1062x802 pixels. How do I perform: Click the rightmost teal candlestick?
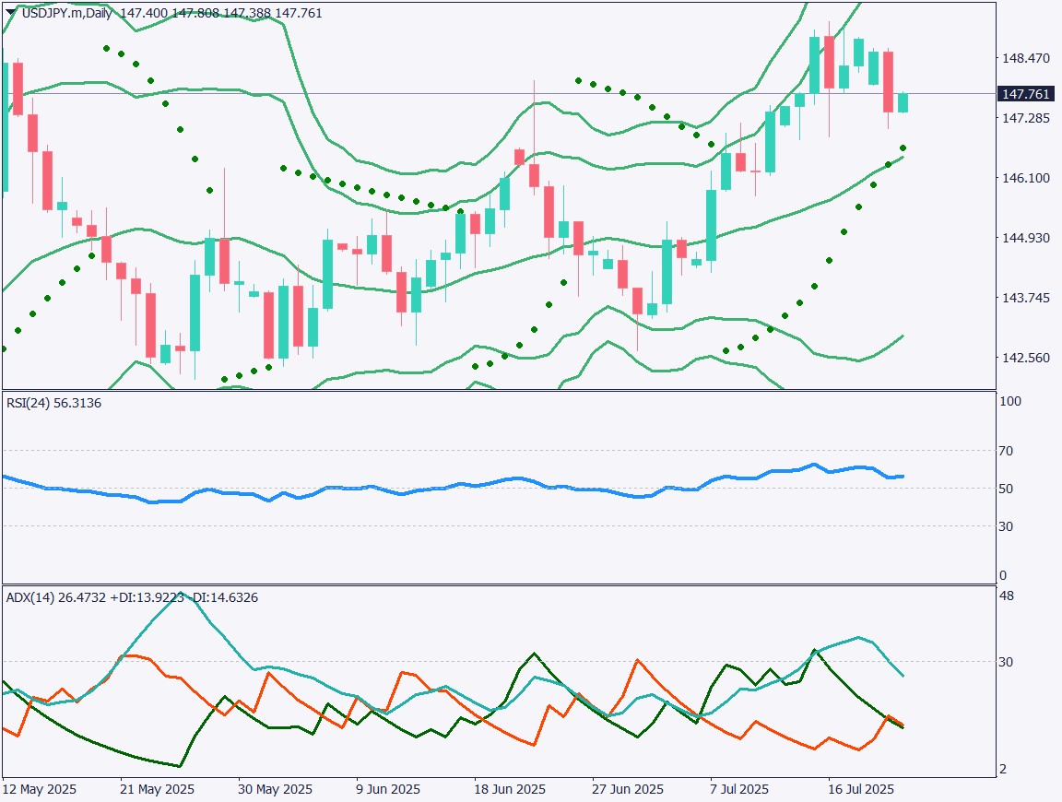(903, 102)
